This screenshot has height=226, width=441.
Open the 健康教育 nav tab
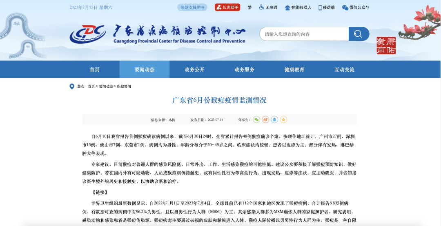point(294,69)
